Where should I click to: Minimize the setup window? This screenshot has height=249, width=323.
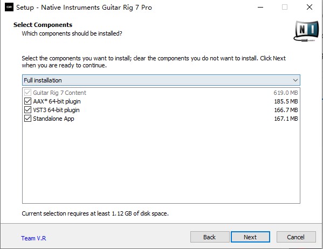coord(260,7)
